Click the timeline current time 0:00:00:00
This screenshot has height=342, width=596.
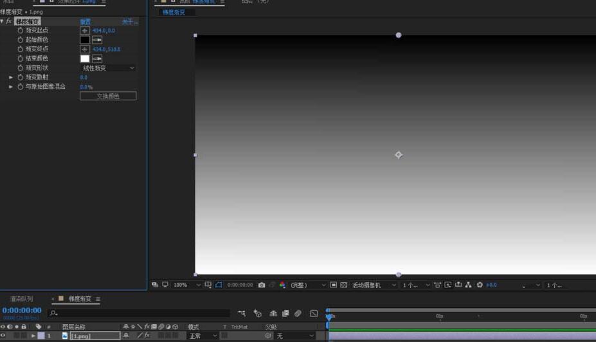coord(22,310)
